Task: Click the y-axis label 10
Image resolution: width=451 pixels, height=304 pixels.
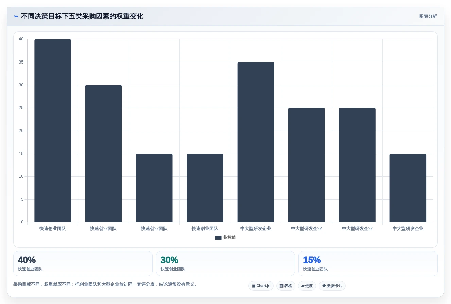Action: click(21, 176)
